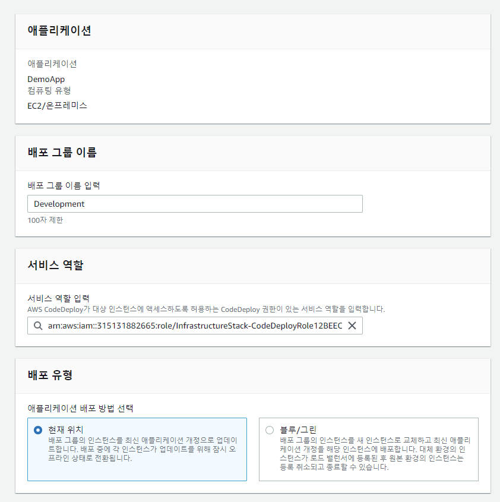The image size is (500, 502).
Task: Click the 100자 제한 hint text
Action: point(45,220)
